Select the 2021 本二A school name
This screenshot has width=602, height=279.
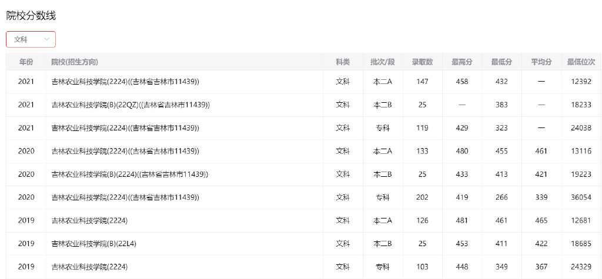pos(125,82)
